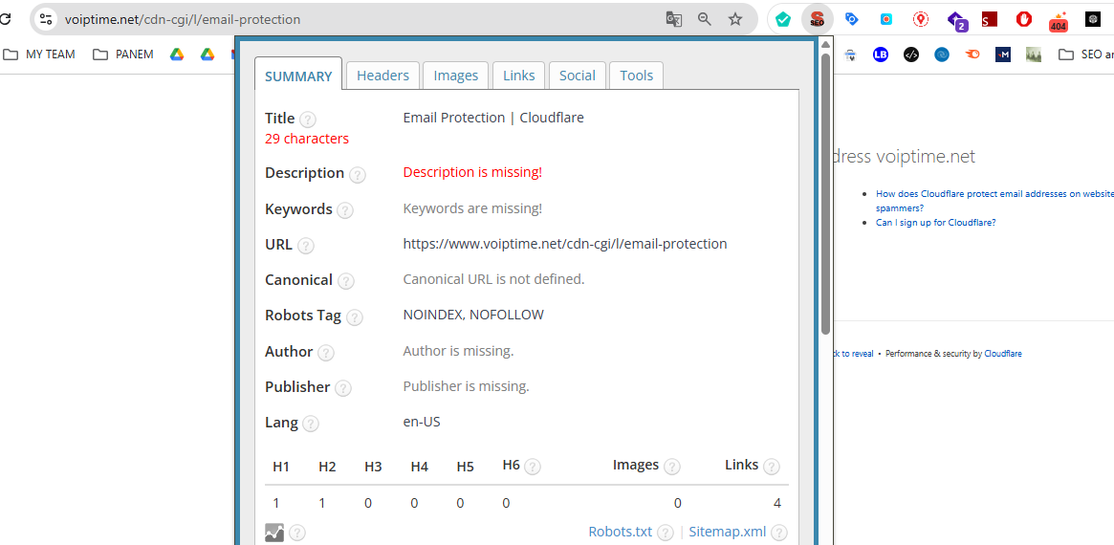
Task: Click the chart icon at popup bottom left
Action: point(274,533)
